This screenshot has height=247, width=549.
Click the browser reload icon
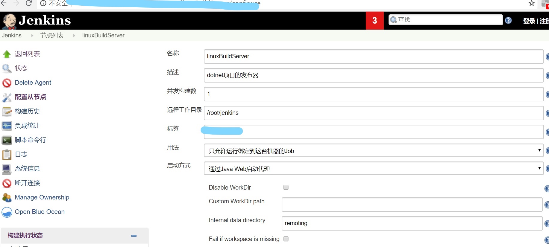[x=29, y=3]
